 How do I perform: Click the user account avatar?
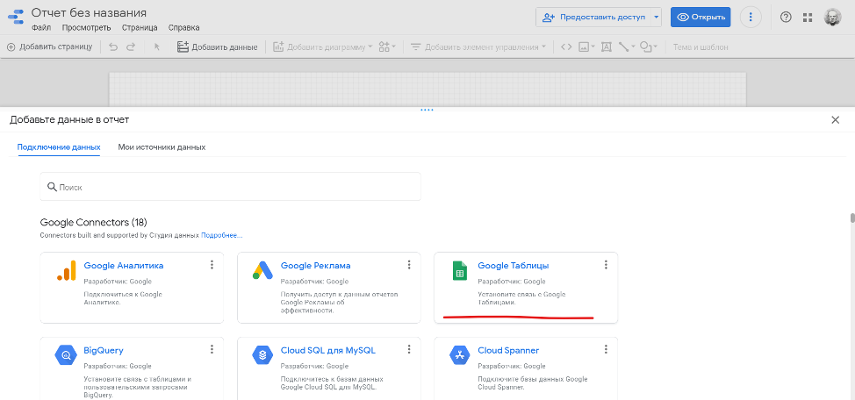[x=833, y=17]
